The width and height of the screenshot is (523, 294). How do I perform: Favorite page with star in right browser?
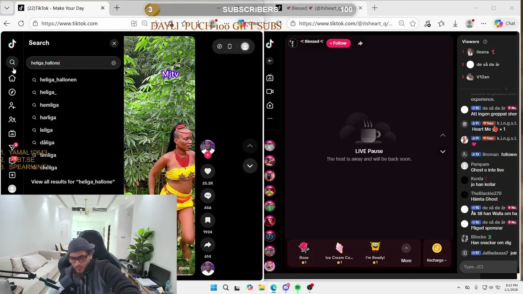413,24
